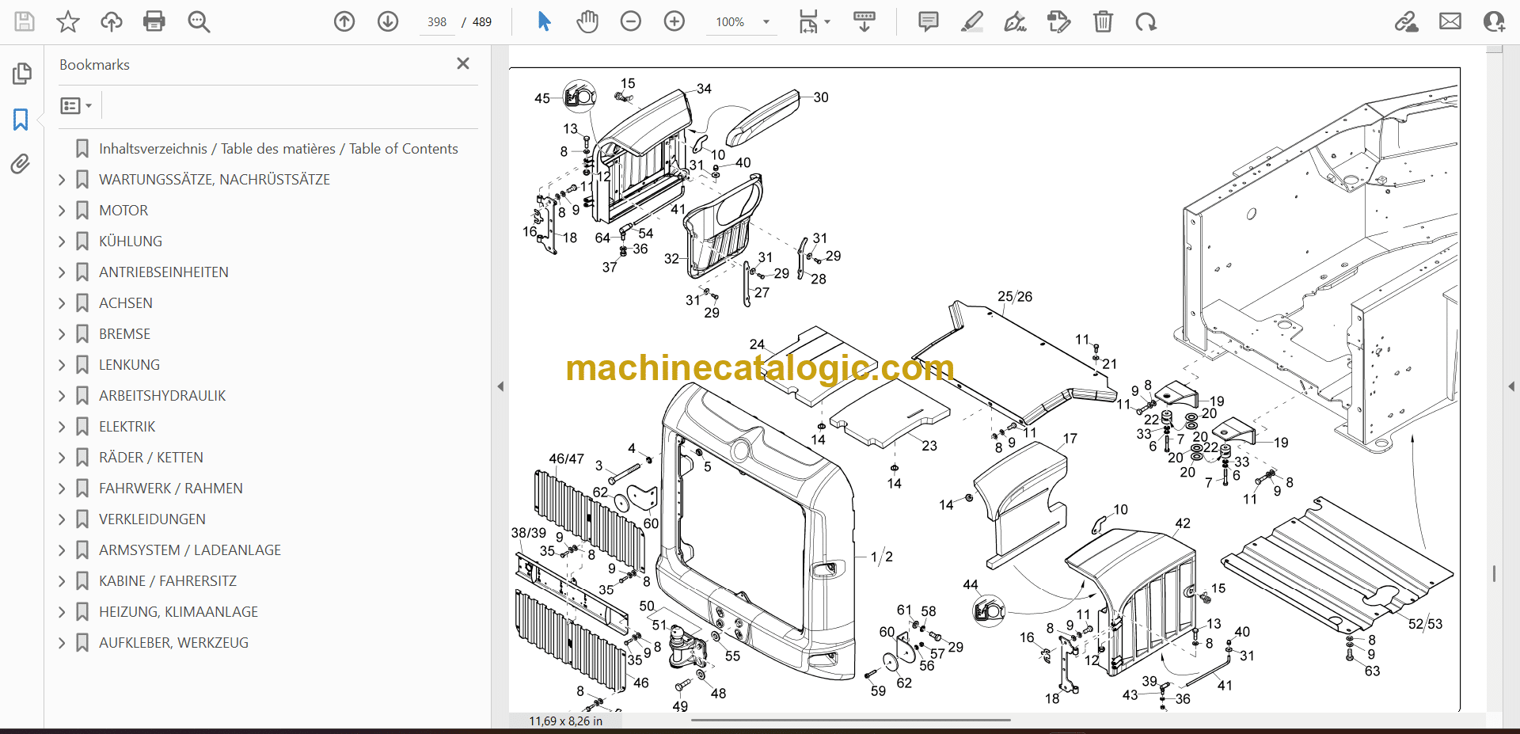Open the Table of Contents bookmark
Image resolution: width=1520 pixels, height=734 pixels.
coord(278,149)
